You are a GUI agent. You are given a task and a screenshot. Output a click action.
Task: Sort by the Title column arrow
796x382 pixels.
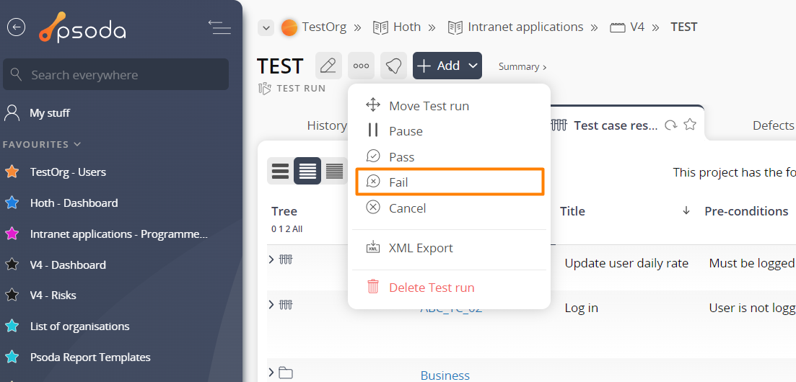686,210
